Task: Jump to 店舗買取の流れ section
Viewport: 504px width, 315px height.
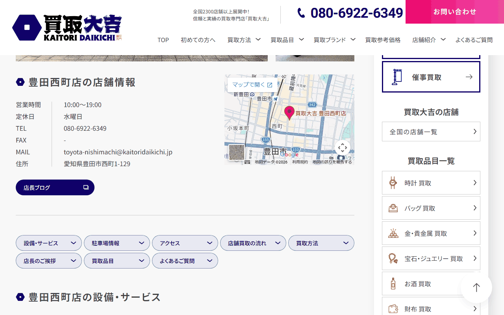Action: tap(253, 243)
